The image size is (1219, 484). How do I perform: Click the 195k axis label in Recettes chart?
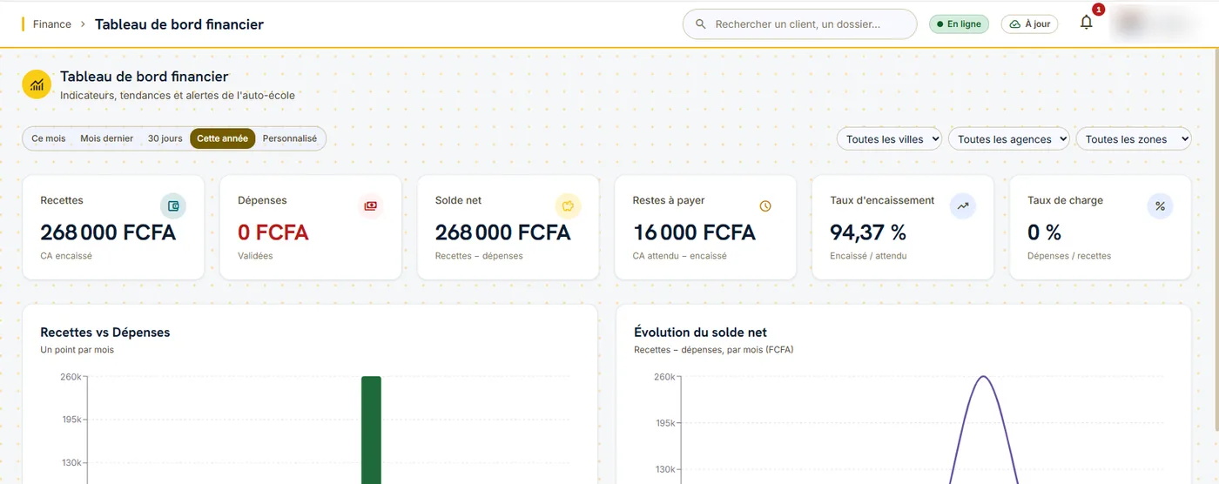(71, 420)
